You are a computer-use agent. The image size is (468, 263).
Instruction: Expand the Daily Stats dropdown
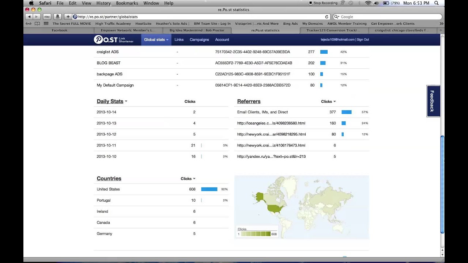[x=112, y=101]
